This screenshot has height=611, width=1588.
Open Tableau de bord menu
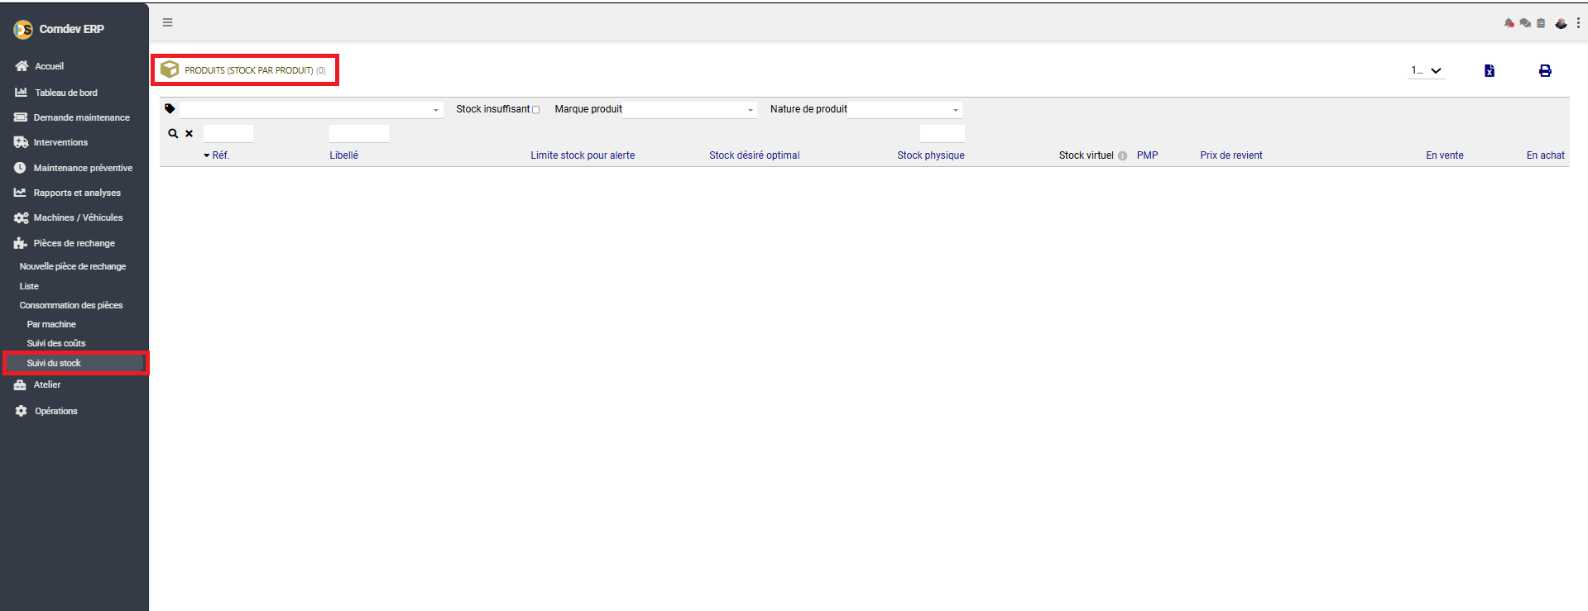65,93
